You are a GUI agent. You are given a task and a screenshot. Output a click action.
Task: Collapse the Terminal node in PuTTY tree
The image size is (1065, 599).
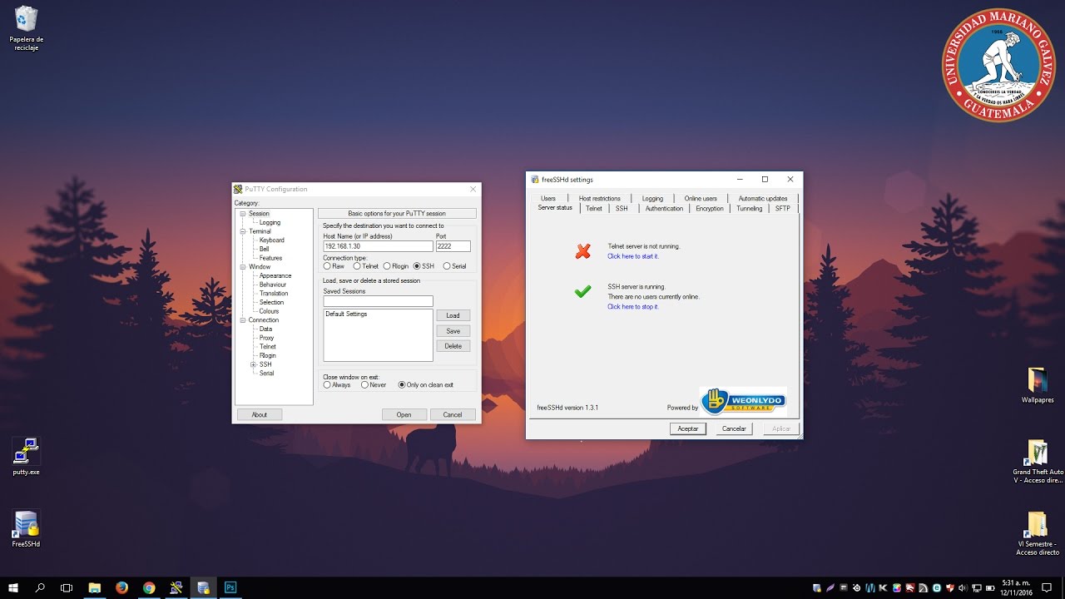point(243,231)
